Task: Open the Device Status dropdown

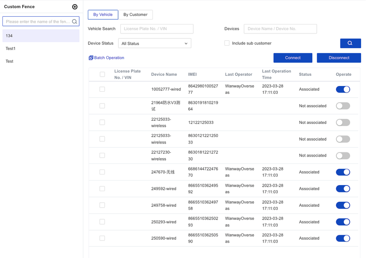Action: pos(155,43)
